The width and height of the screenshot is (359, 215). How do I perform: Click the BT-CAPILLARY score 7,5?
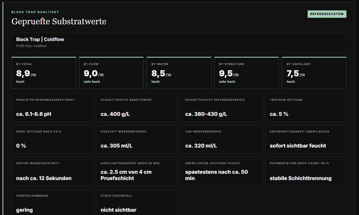293,73
